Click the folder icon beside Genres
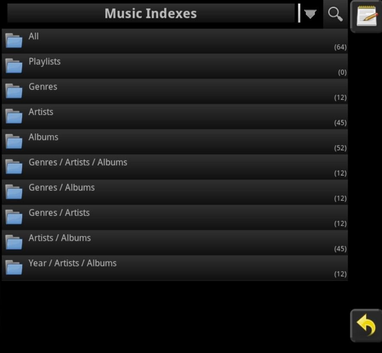The image size is (382, 353). coord(14,91)
